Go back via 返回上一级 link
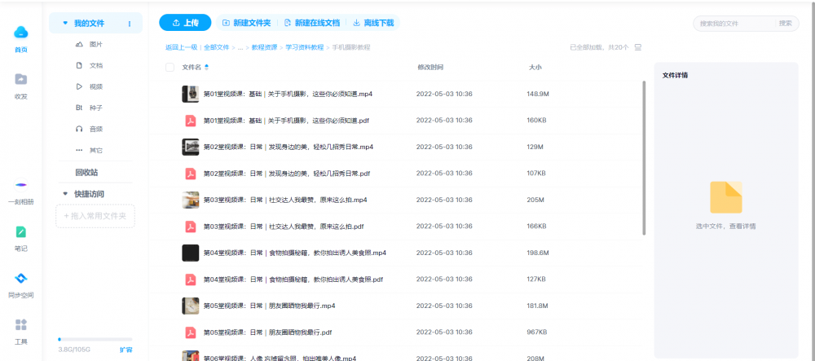The image size is (815, 361). (x=182, y=47)
